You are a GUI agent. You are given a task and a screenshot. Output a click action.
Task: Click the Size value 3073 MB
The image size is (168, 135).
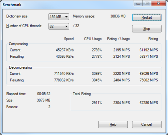(x=44, y=100)
